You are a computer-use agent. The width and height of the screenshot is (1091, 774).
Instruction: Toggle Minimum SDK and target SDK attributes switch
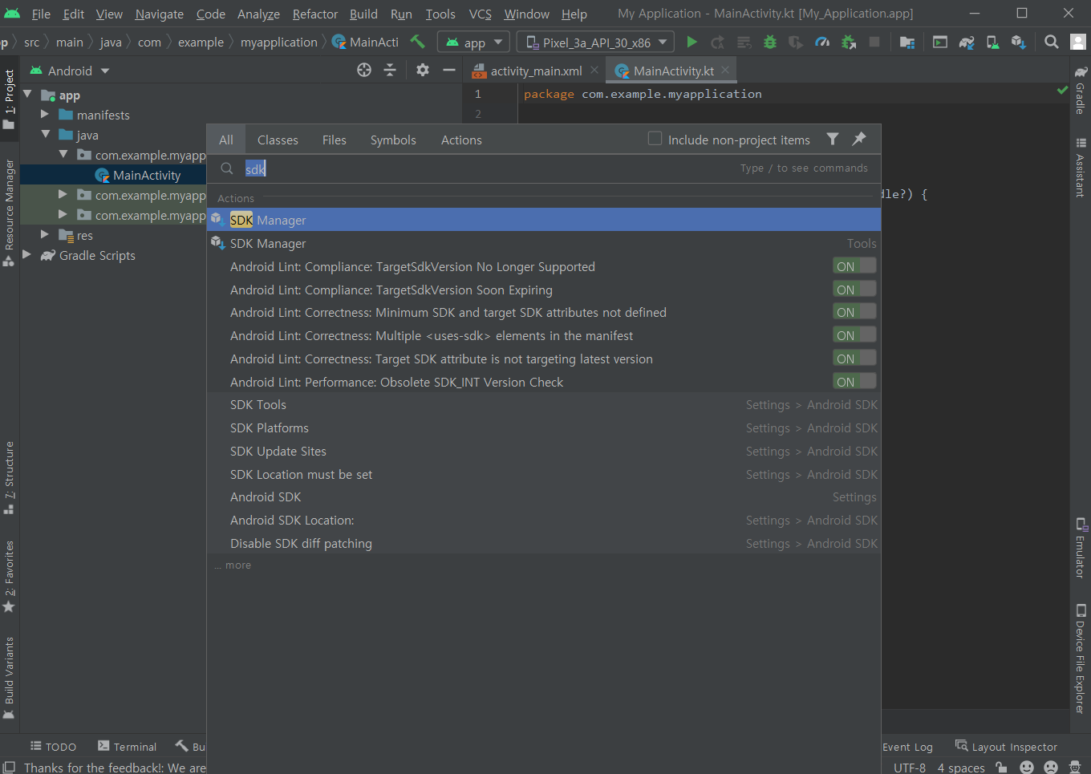(x=854, y=312)
